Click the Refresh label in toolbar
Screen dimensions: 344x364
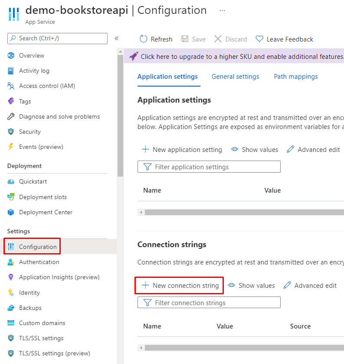click(x=161, y=39)
